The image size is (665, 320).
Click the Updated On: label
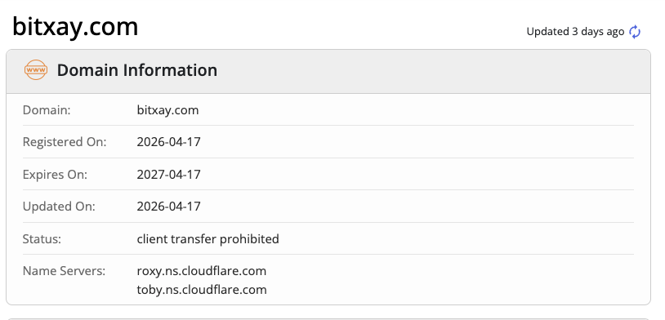tap(59, 207)
